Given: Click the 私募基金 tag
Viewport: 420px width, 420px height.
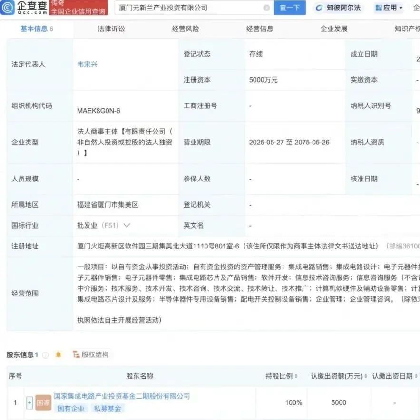Looking at the screenshot, I should point(107,409).
